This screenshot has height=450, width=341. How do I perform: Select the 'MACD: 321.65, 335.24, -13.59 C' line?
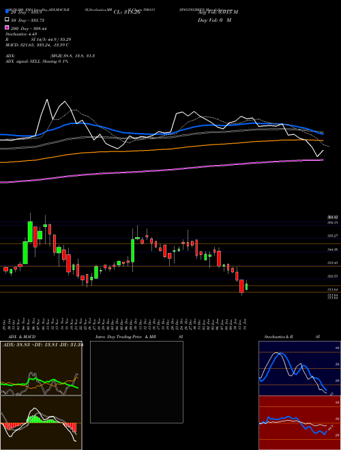click(x=37, y=45)
